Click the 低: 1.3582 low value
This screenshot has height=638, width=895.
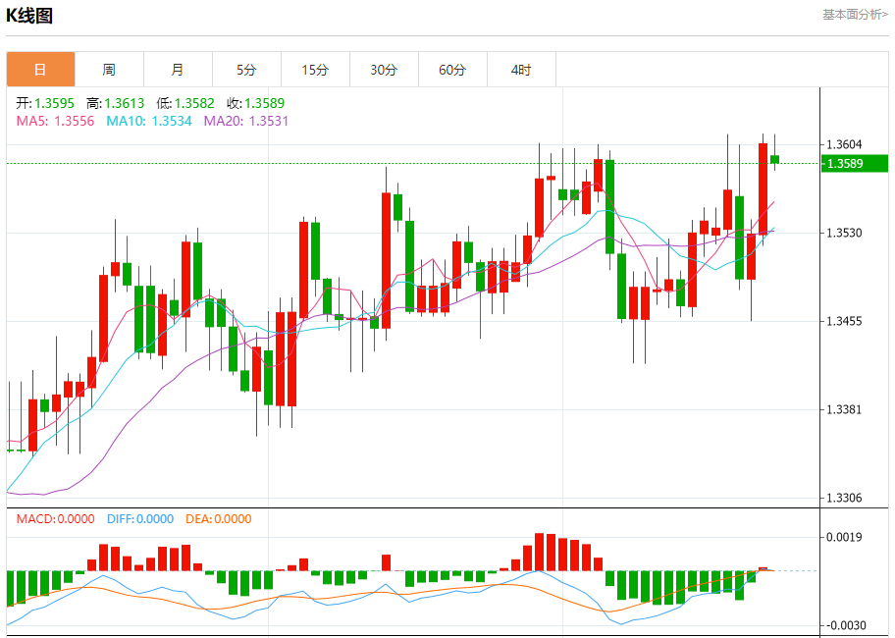(185, 103)
